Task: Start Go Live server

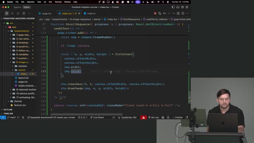Action: click(x=154, y=118)
